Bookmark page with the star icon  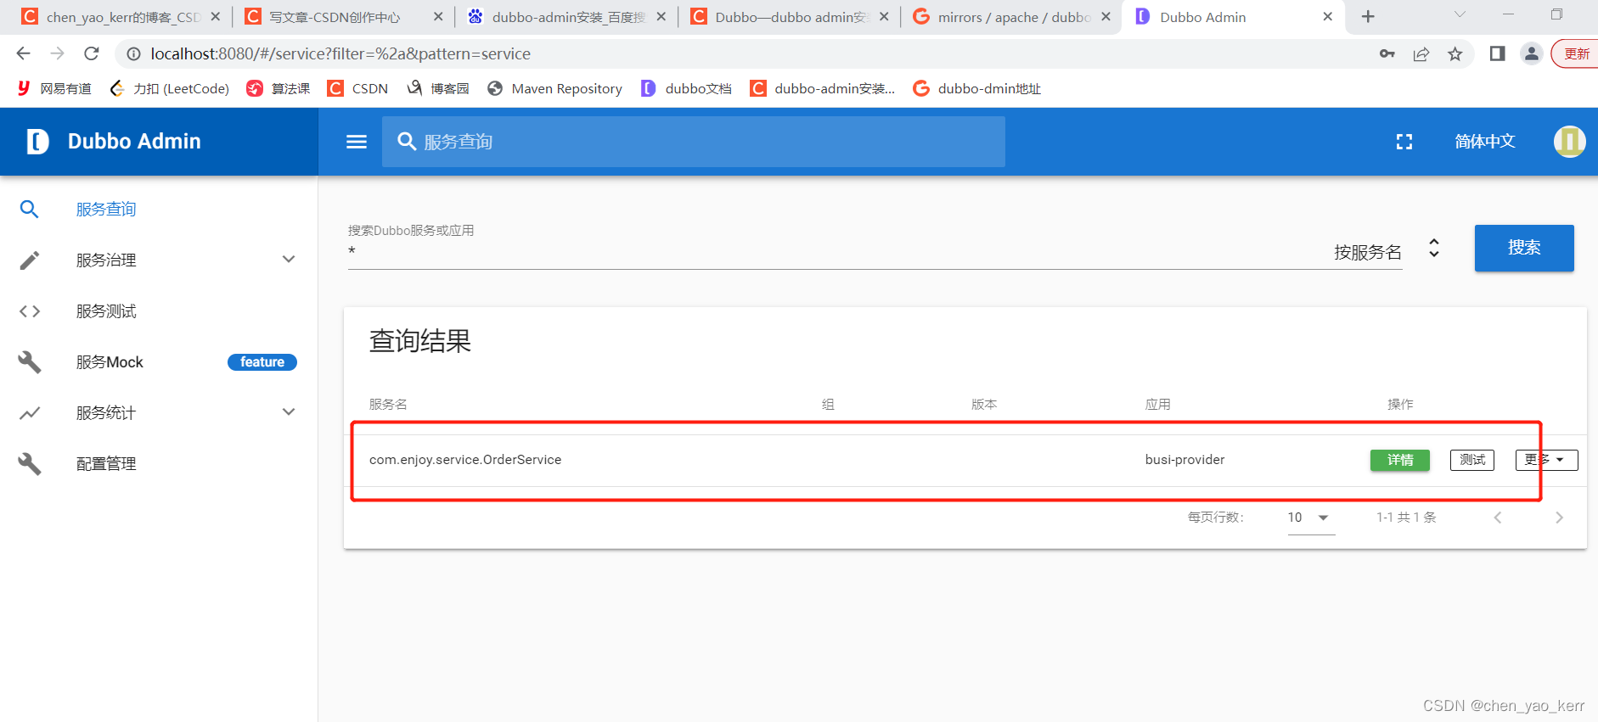[x=1455, y=53]
